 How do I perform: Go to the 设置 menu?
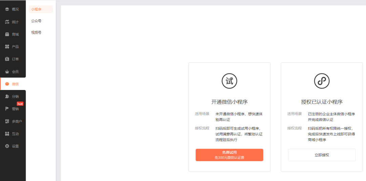click(x=13, y=146)
